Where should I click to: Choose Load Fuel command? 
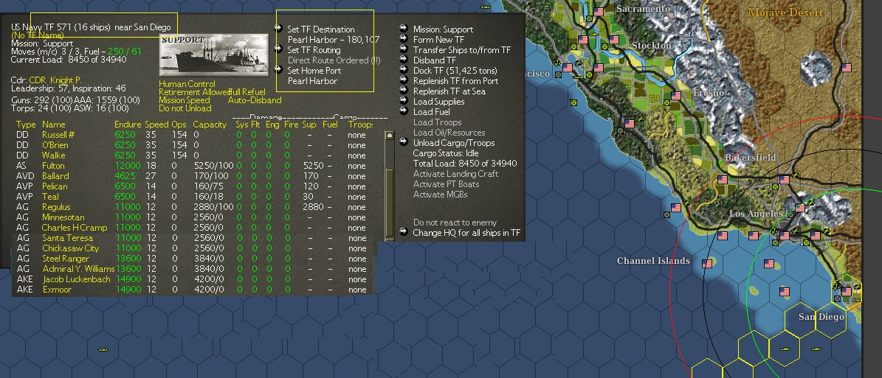point(432,112)
